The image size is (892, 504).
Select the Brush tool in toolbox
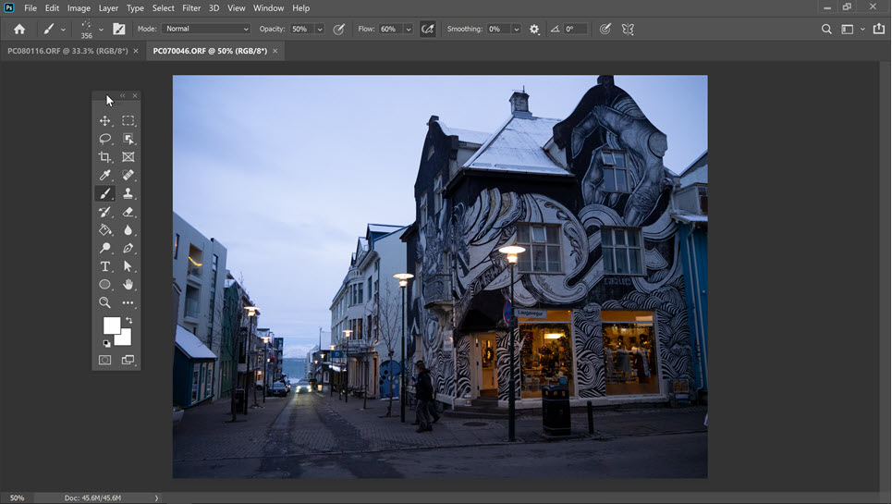point(105,193)
